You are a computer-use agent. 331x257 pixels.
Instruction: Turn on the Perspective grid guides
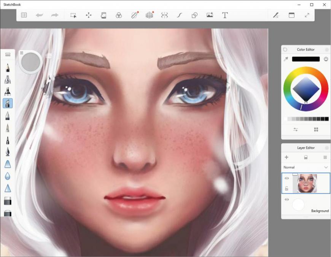[150, 15]
